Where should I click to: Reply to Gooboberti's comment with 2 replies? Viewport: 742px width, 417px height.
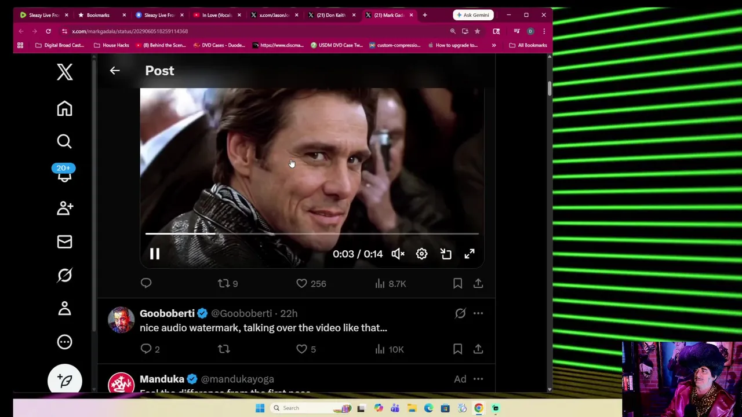point(150,349)
